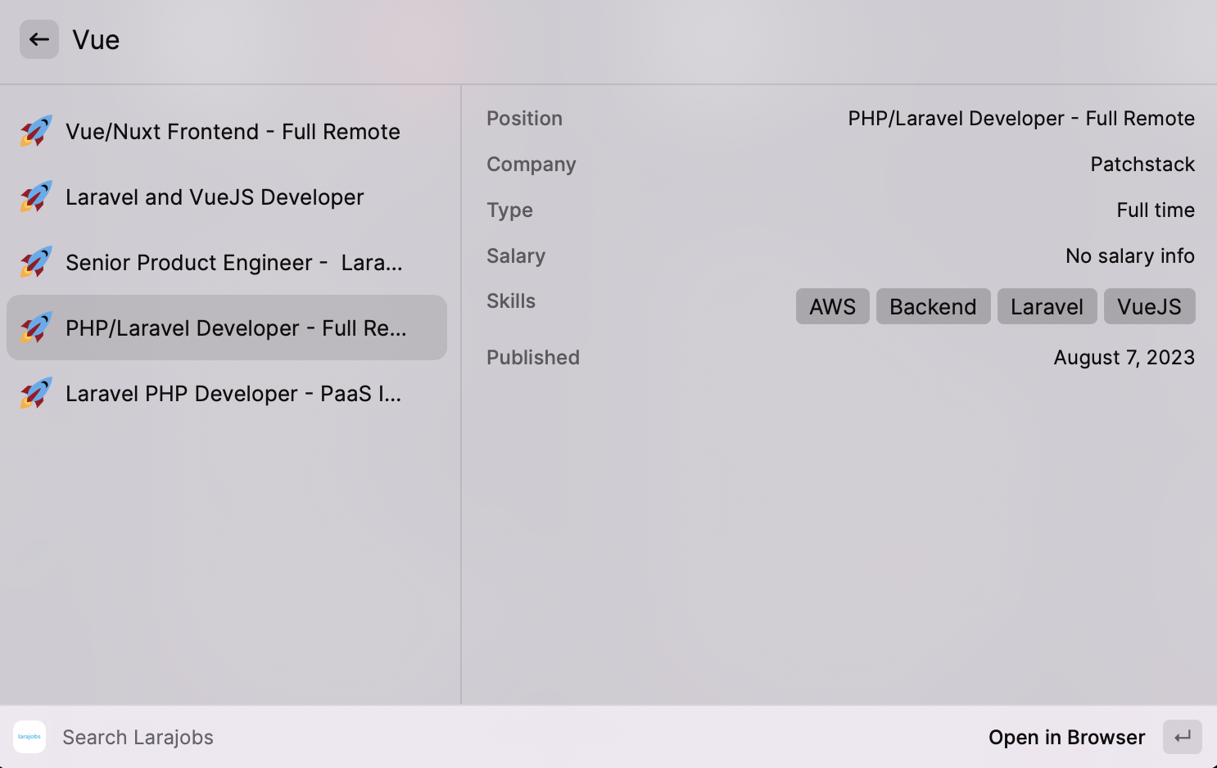Click the Laravel skill tag
This screenshot has height=768, width=1217.
[x=1047, y=306]
